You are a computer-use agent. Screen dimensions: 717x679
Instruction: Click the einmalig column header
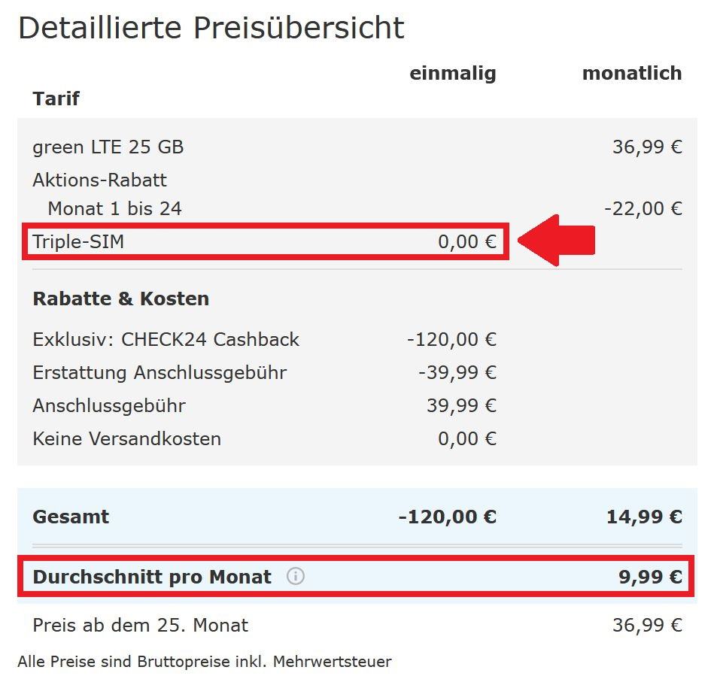pos(452,73)
